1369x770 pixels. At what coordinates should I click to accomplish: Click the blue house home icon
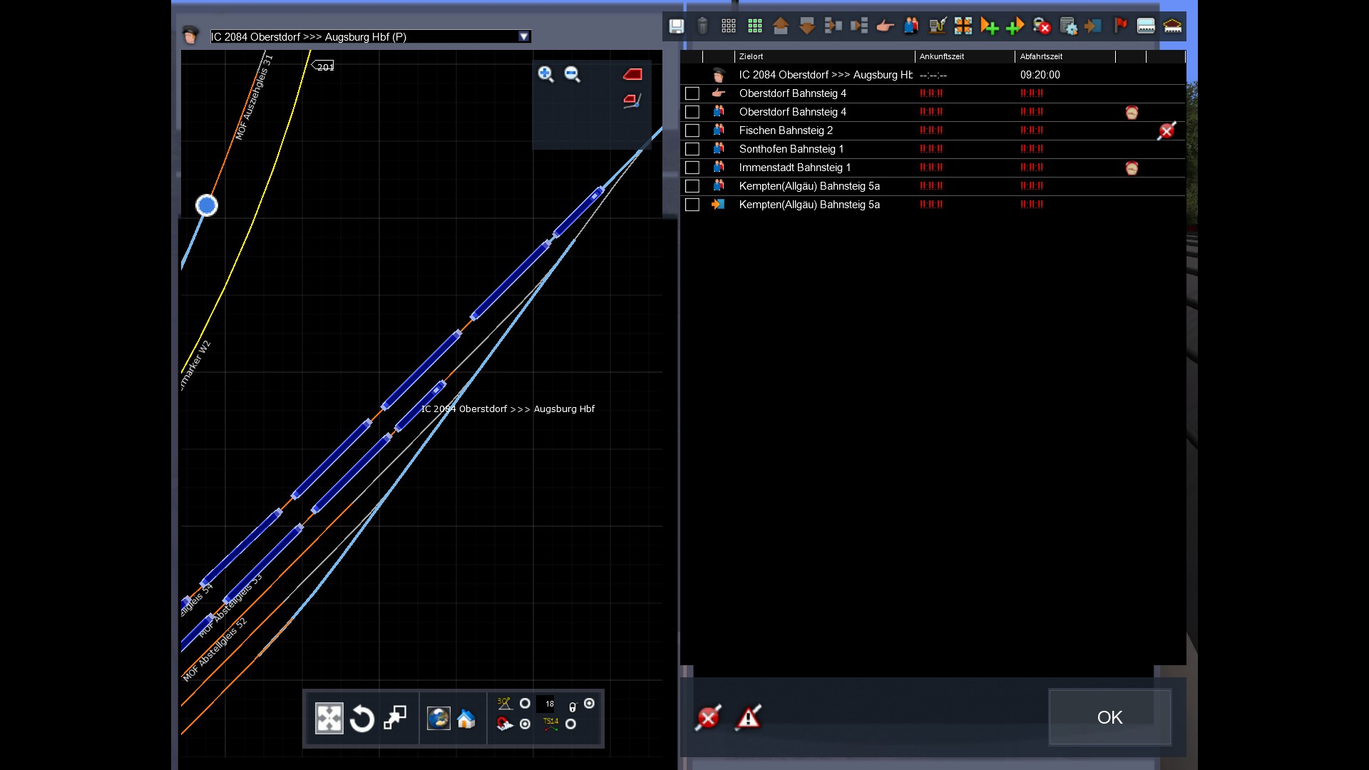pyautogui.click(x=466, y=719)
